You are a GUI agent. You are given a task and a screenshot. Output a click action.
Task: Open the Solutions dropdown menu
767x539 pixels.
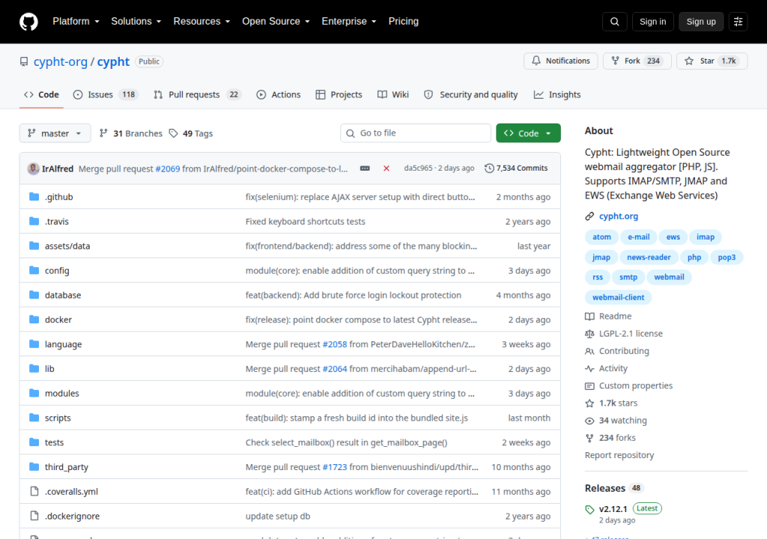tap(136, 21)
